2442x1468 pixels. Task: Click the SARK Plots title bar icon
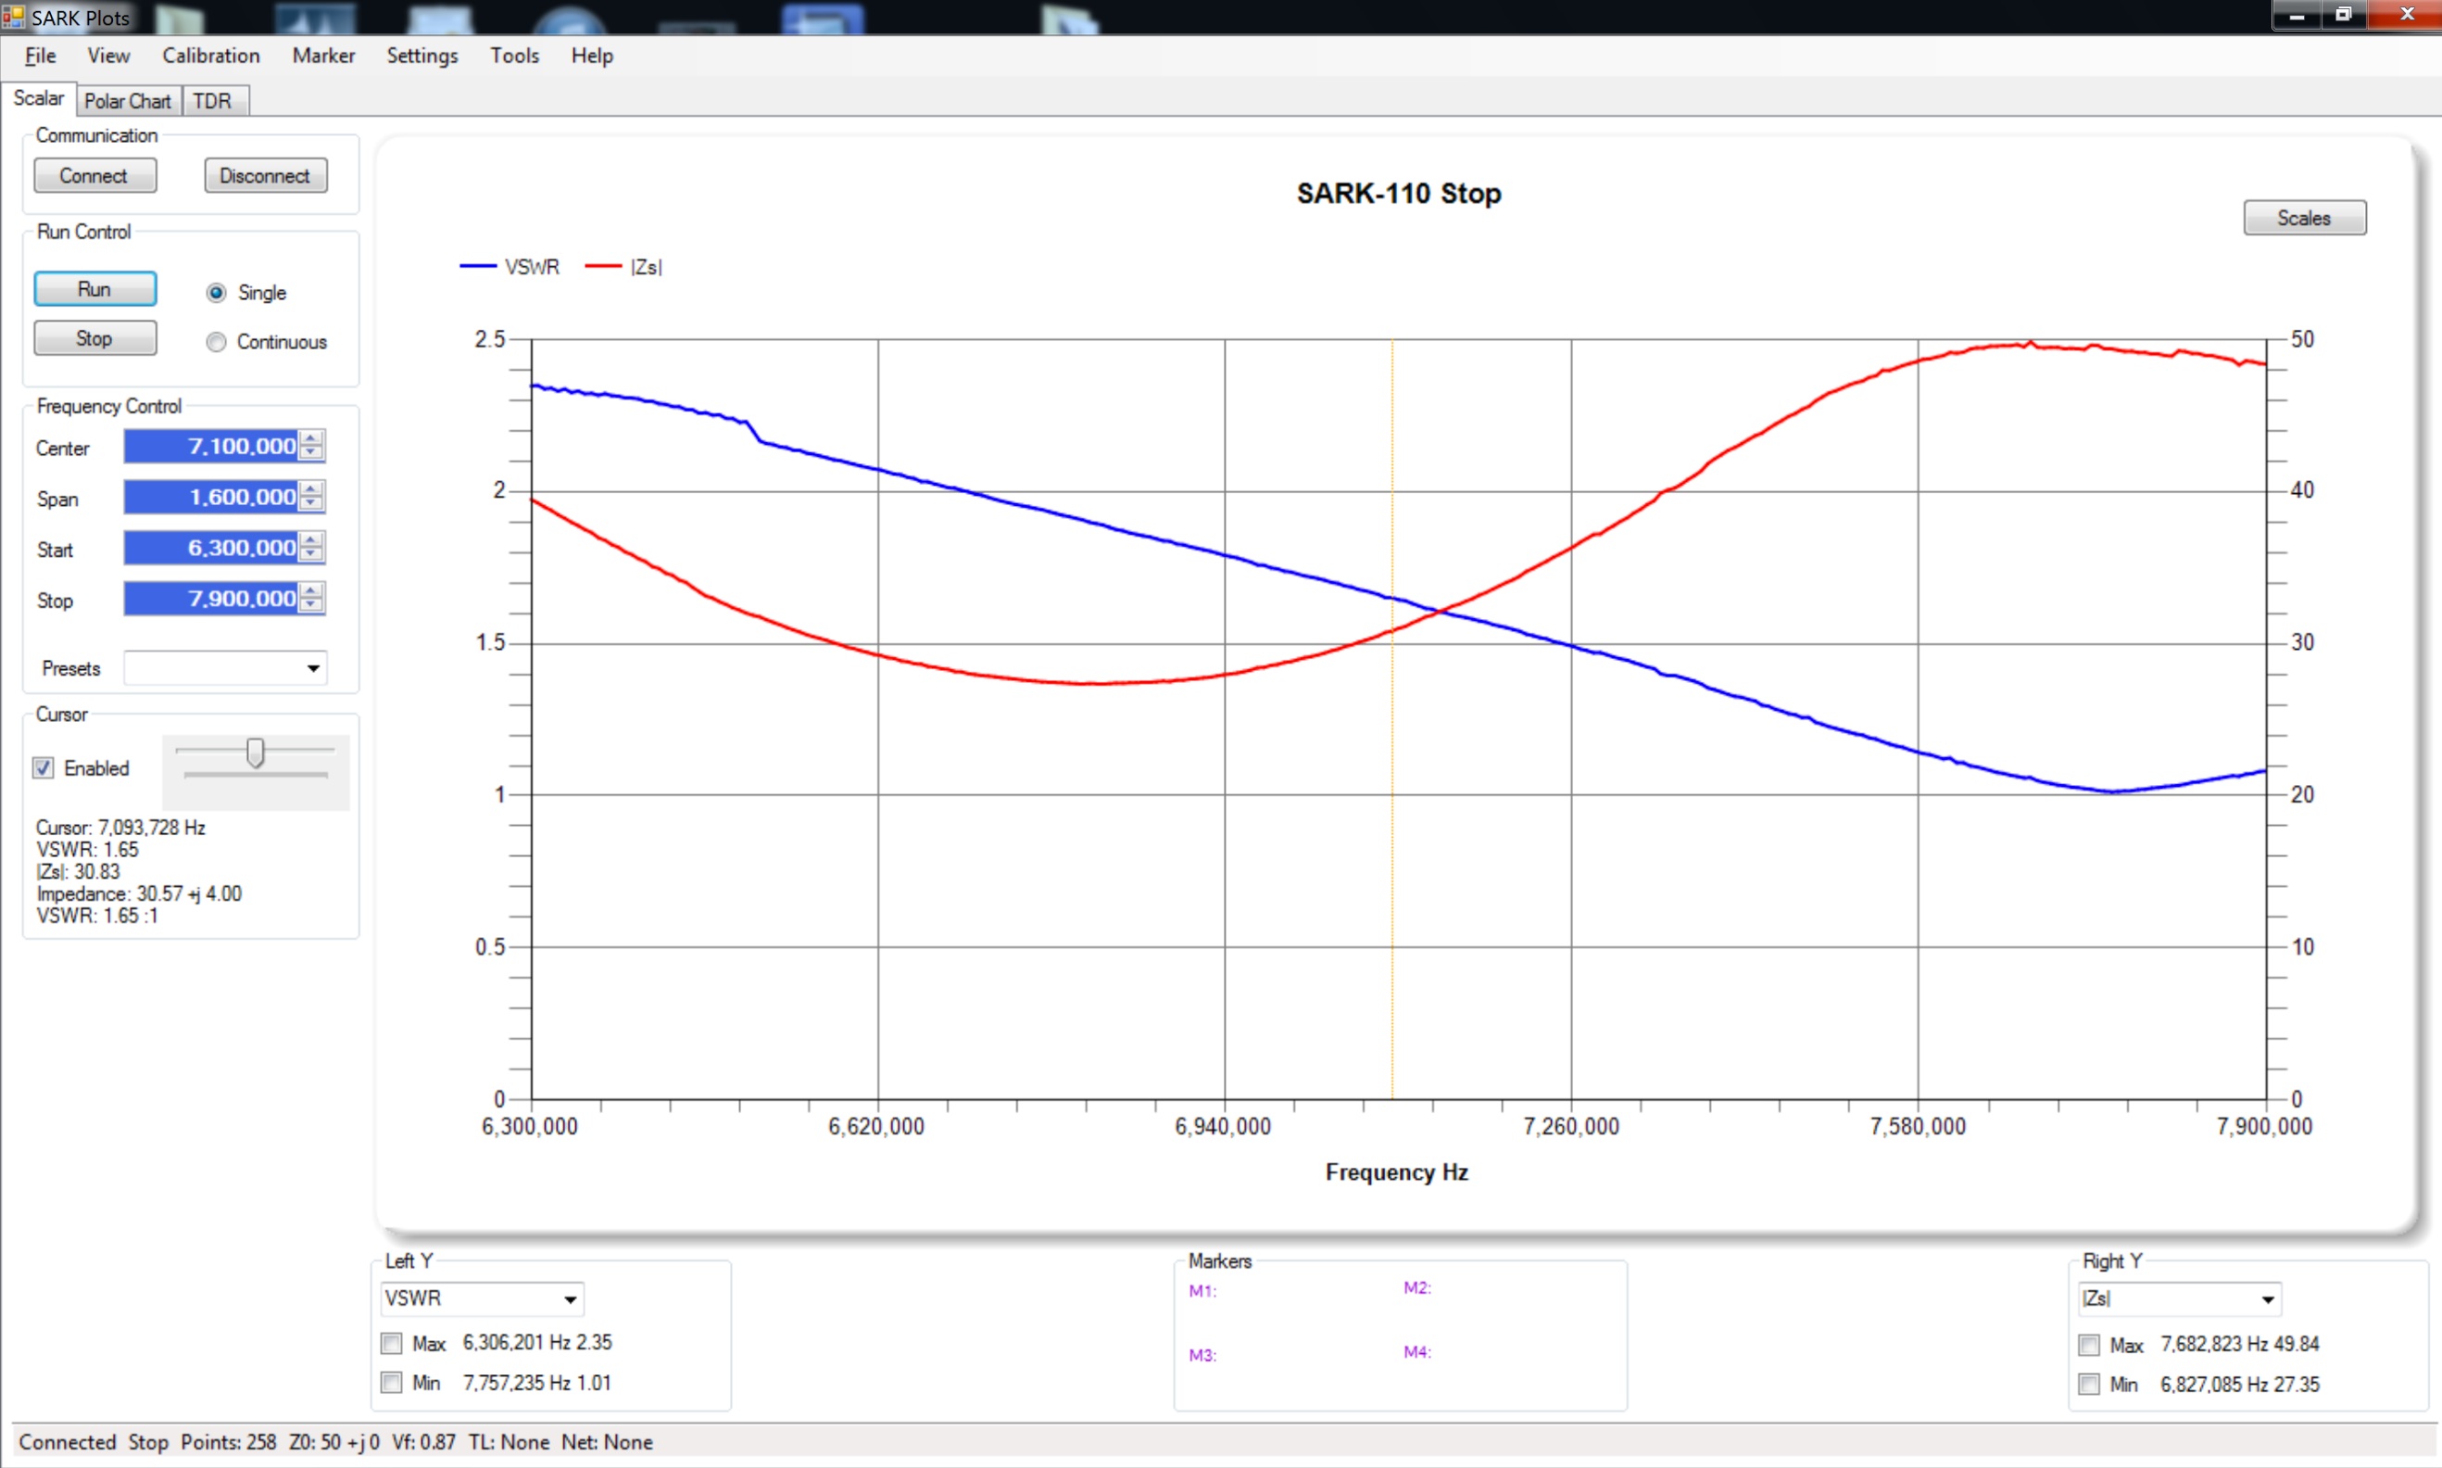(12, 17)
